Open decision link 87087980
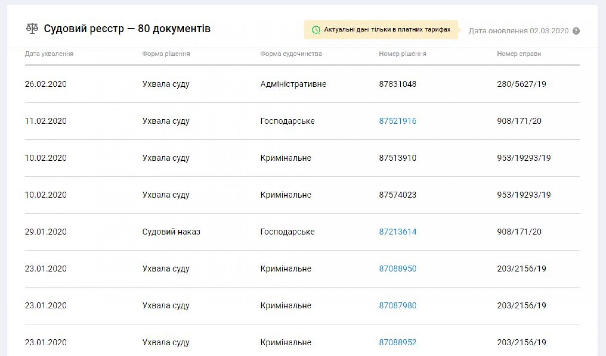Viewport: 606px width, 356px height. (x=397, y=306)
